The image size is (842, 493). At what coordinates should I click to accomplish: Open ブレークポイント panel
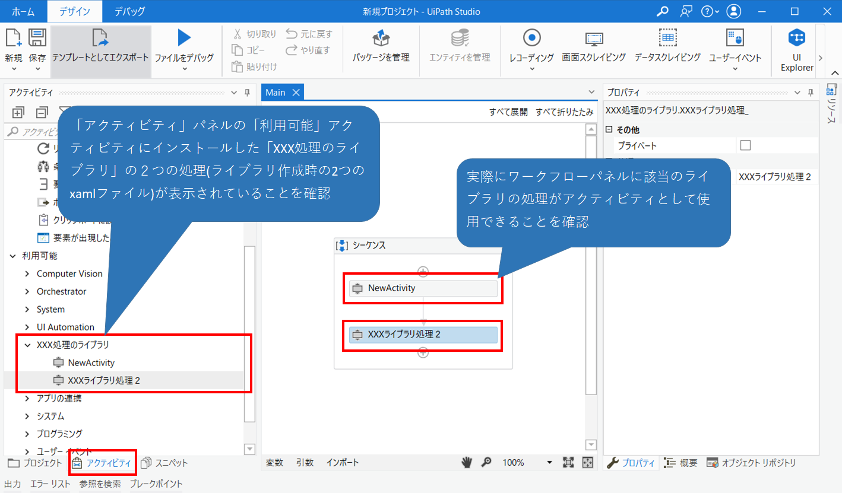coord(156,484)
